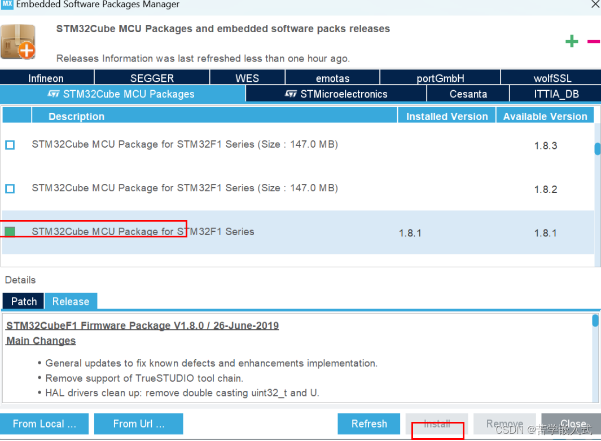Click the Releases Information refreshed status text
601x441 pixels.
[x=203, y=58]
